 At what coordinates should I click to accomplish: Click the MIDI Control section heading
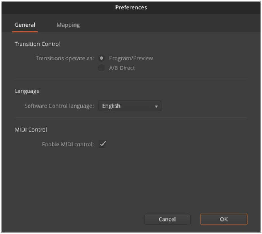click(x=31, y=130)
